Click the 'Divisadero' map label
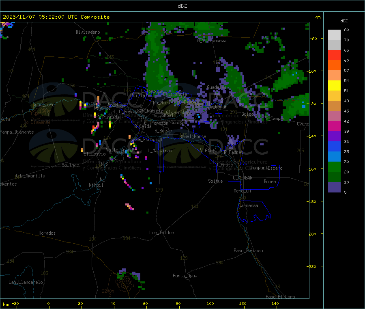 [88, 32]
